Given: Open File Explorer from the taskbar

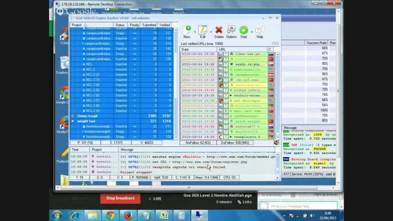Looking at the screenshot, I should [x=92, y=216].
